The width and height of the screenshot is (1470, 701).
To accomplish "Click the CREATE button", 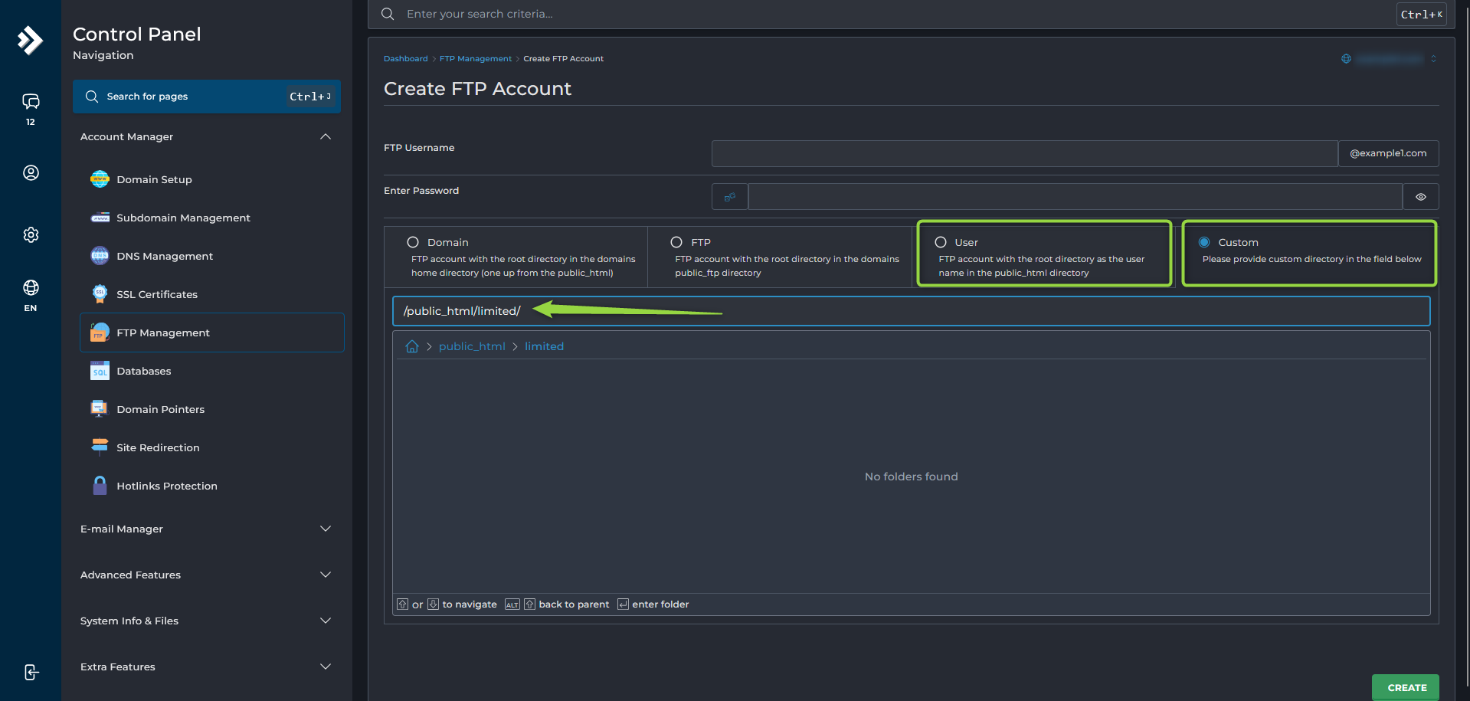I will (1406, 687).
